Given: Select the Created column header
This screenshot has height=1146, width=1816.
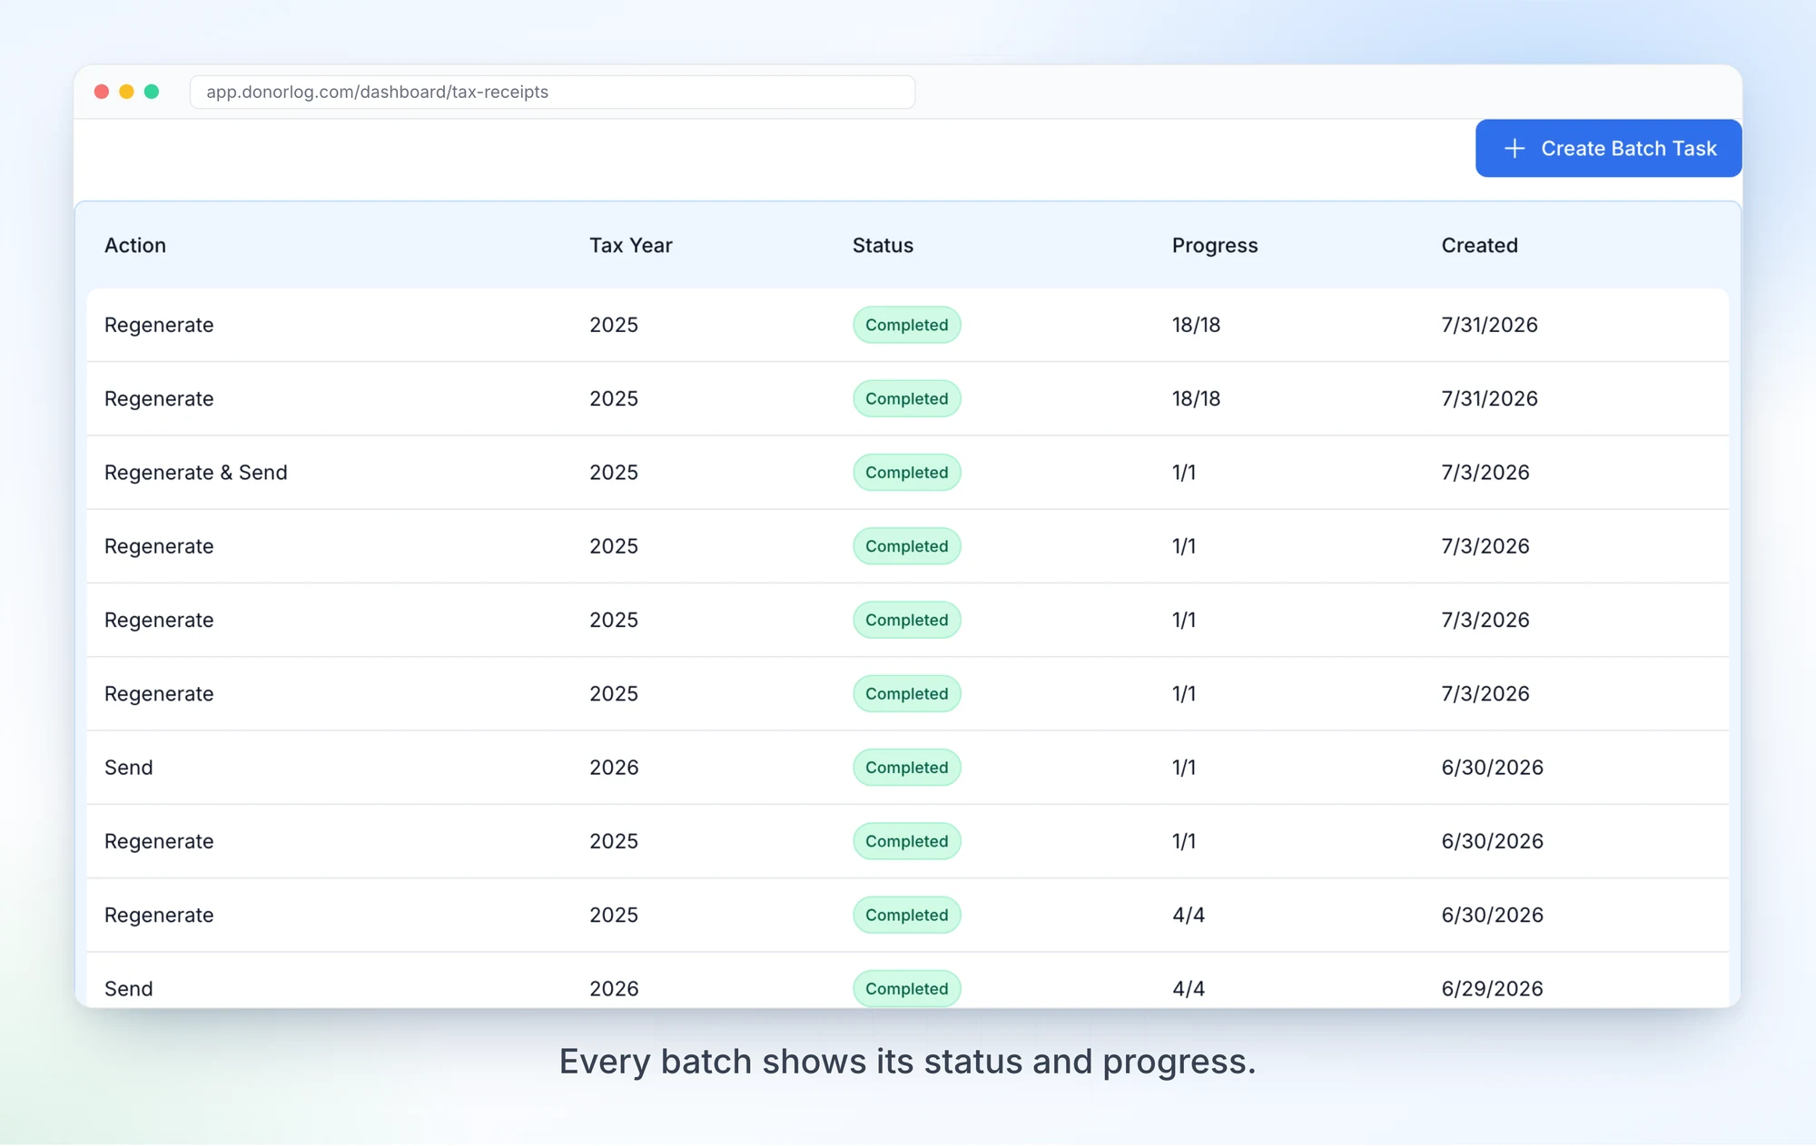Looking at the screenshot, I should tap(1479, 245).
